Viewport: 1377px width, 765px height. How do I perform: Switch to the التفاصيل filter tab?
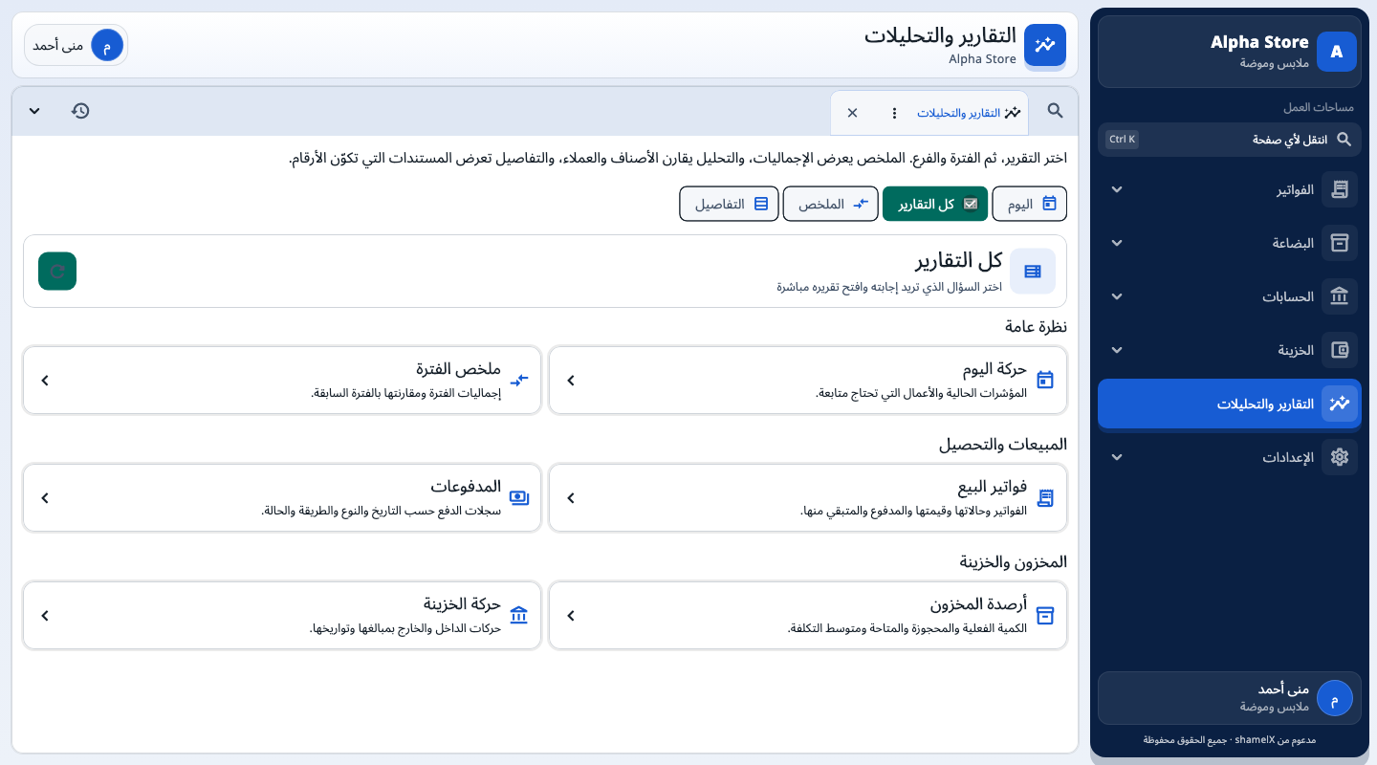730,204
